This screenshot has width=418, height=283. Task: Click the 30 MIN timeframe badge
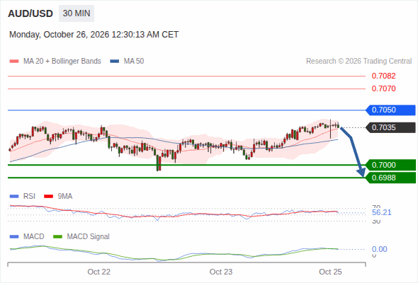point(77,13)
